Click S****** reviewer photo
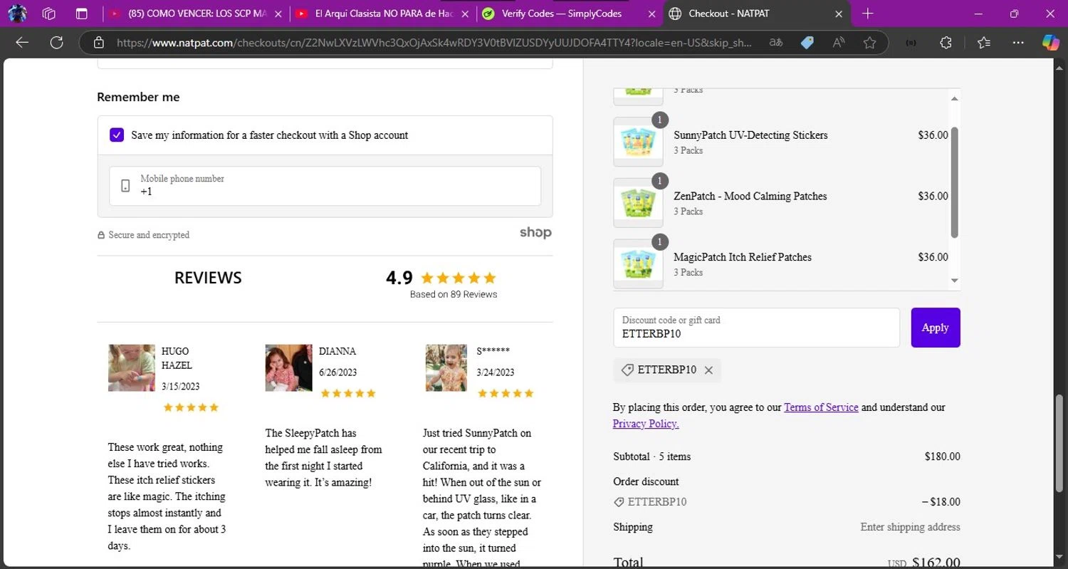 (446, 368)
